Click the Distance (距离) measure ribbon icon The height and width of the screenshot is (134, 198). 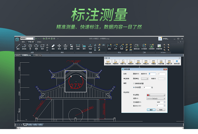[78, 47]
